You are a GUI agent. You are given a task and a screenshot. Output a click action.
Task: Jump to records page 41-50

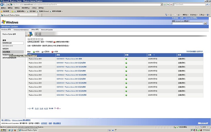46,109
